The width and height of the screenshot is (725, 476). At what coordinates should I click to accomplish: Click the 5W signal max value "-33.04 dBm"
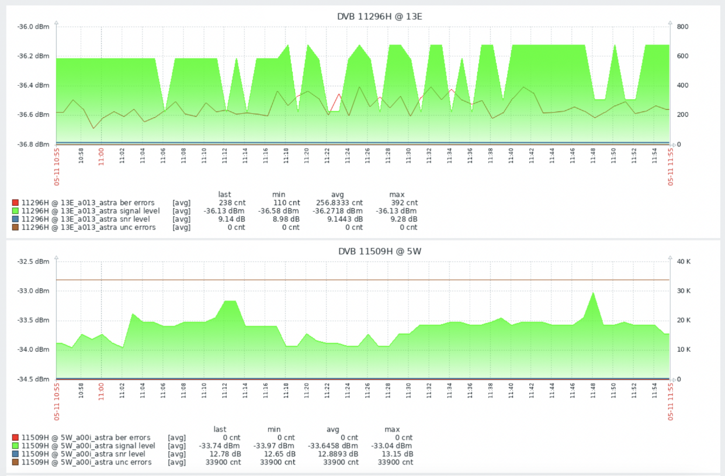[x=392, y=446]
